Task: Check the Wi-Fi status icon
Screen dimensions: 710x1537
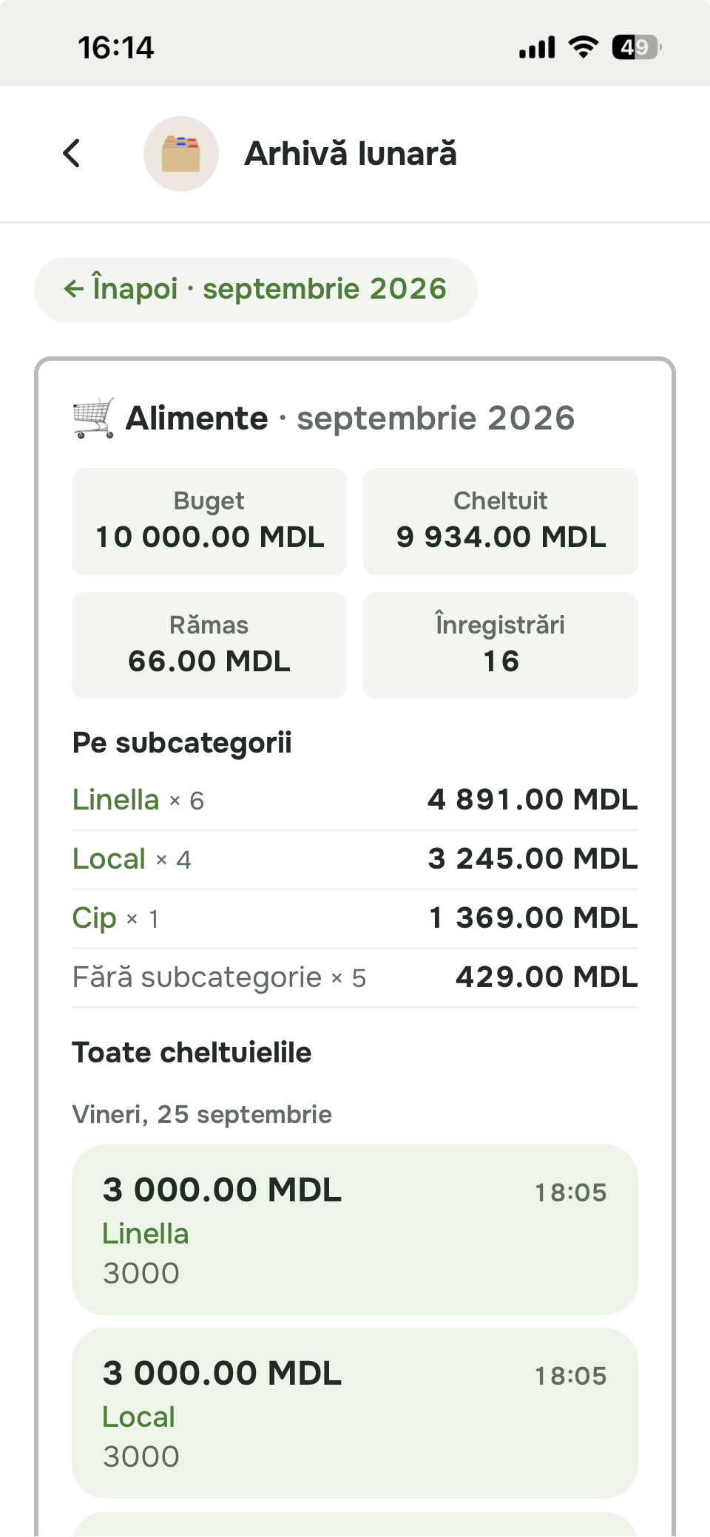Action: tap(584, 47)
